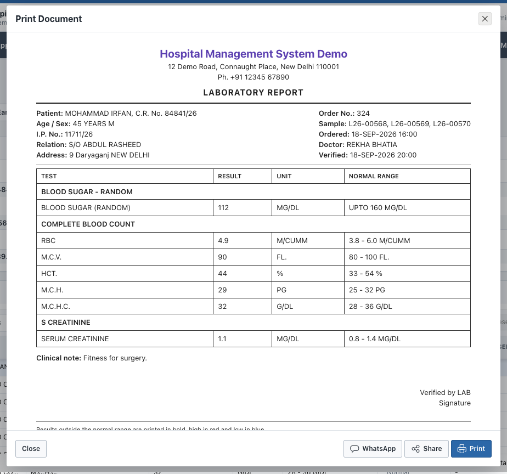Viewport: 507px width, 474px height.
Task: Click the M.C.V. test cell
Action: [x=125, y=257]
